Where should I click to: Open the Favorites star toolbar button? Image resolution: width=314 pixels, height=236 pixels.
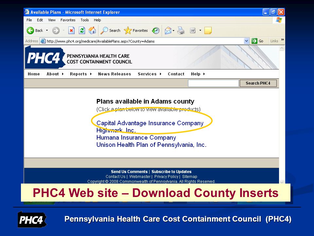pyautogui.click(x=136, y=30)
